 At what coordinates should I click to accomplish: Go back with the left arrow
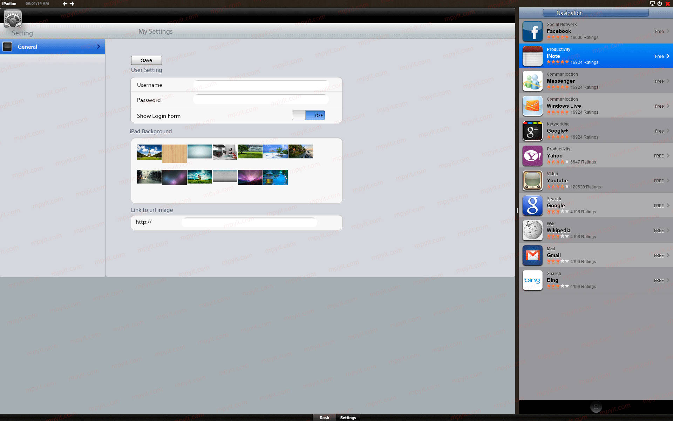point(65,4)
